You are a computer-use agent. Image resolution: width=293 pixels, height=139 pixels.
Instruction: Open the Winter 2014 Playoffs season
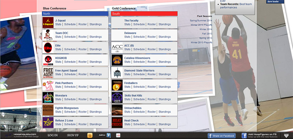click(x=201, y=25)
